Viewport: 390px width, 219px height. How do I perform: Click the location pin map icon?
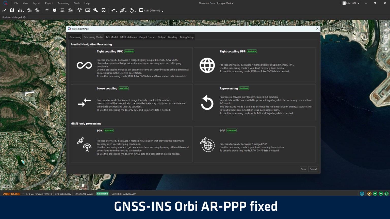tap(386, 49)
